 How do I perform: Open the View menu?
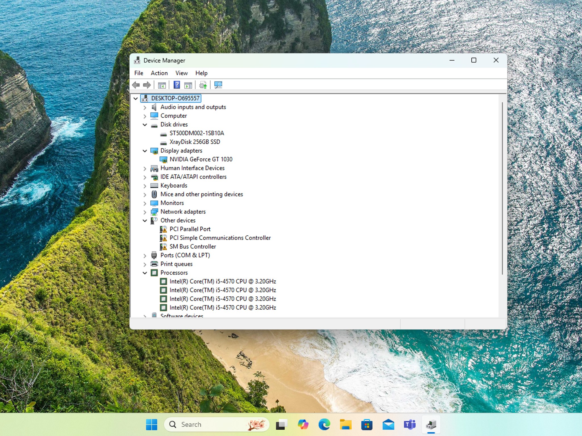click(x=181, y=73)
